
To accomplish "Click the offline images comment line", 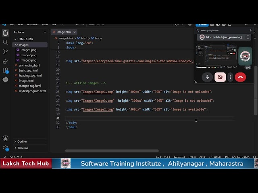I will pyautogui.click(x=85, y=83).
